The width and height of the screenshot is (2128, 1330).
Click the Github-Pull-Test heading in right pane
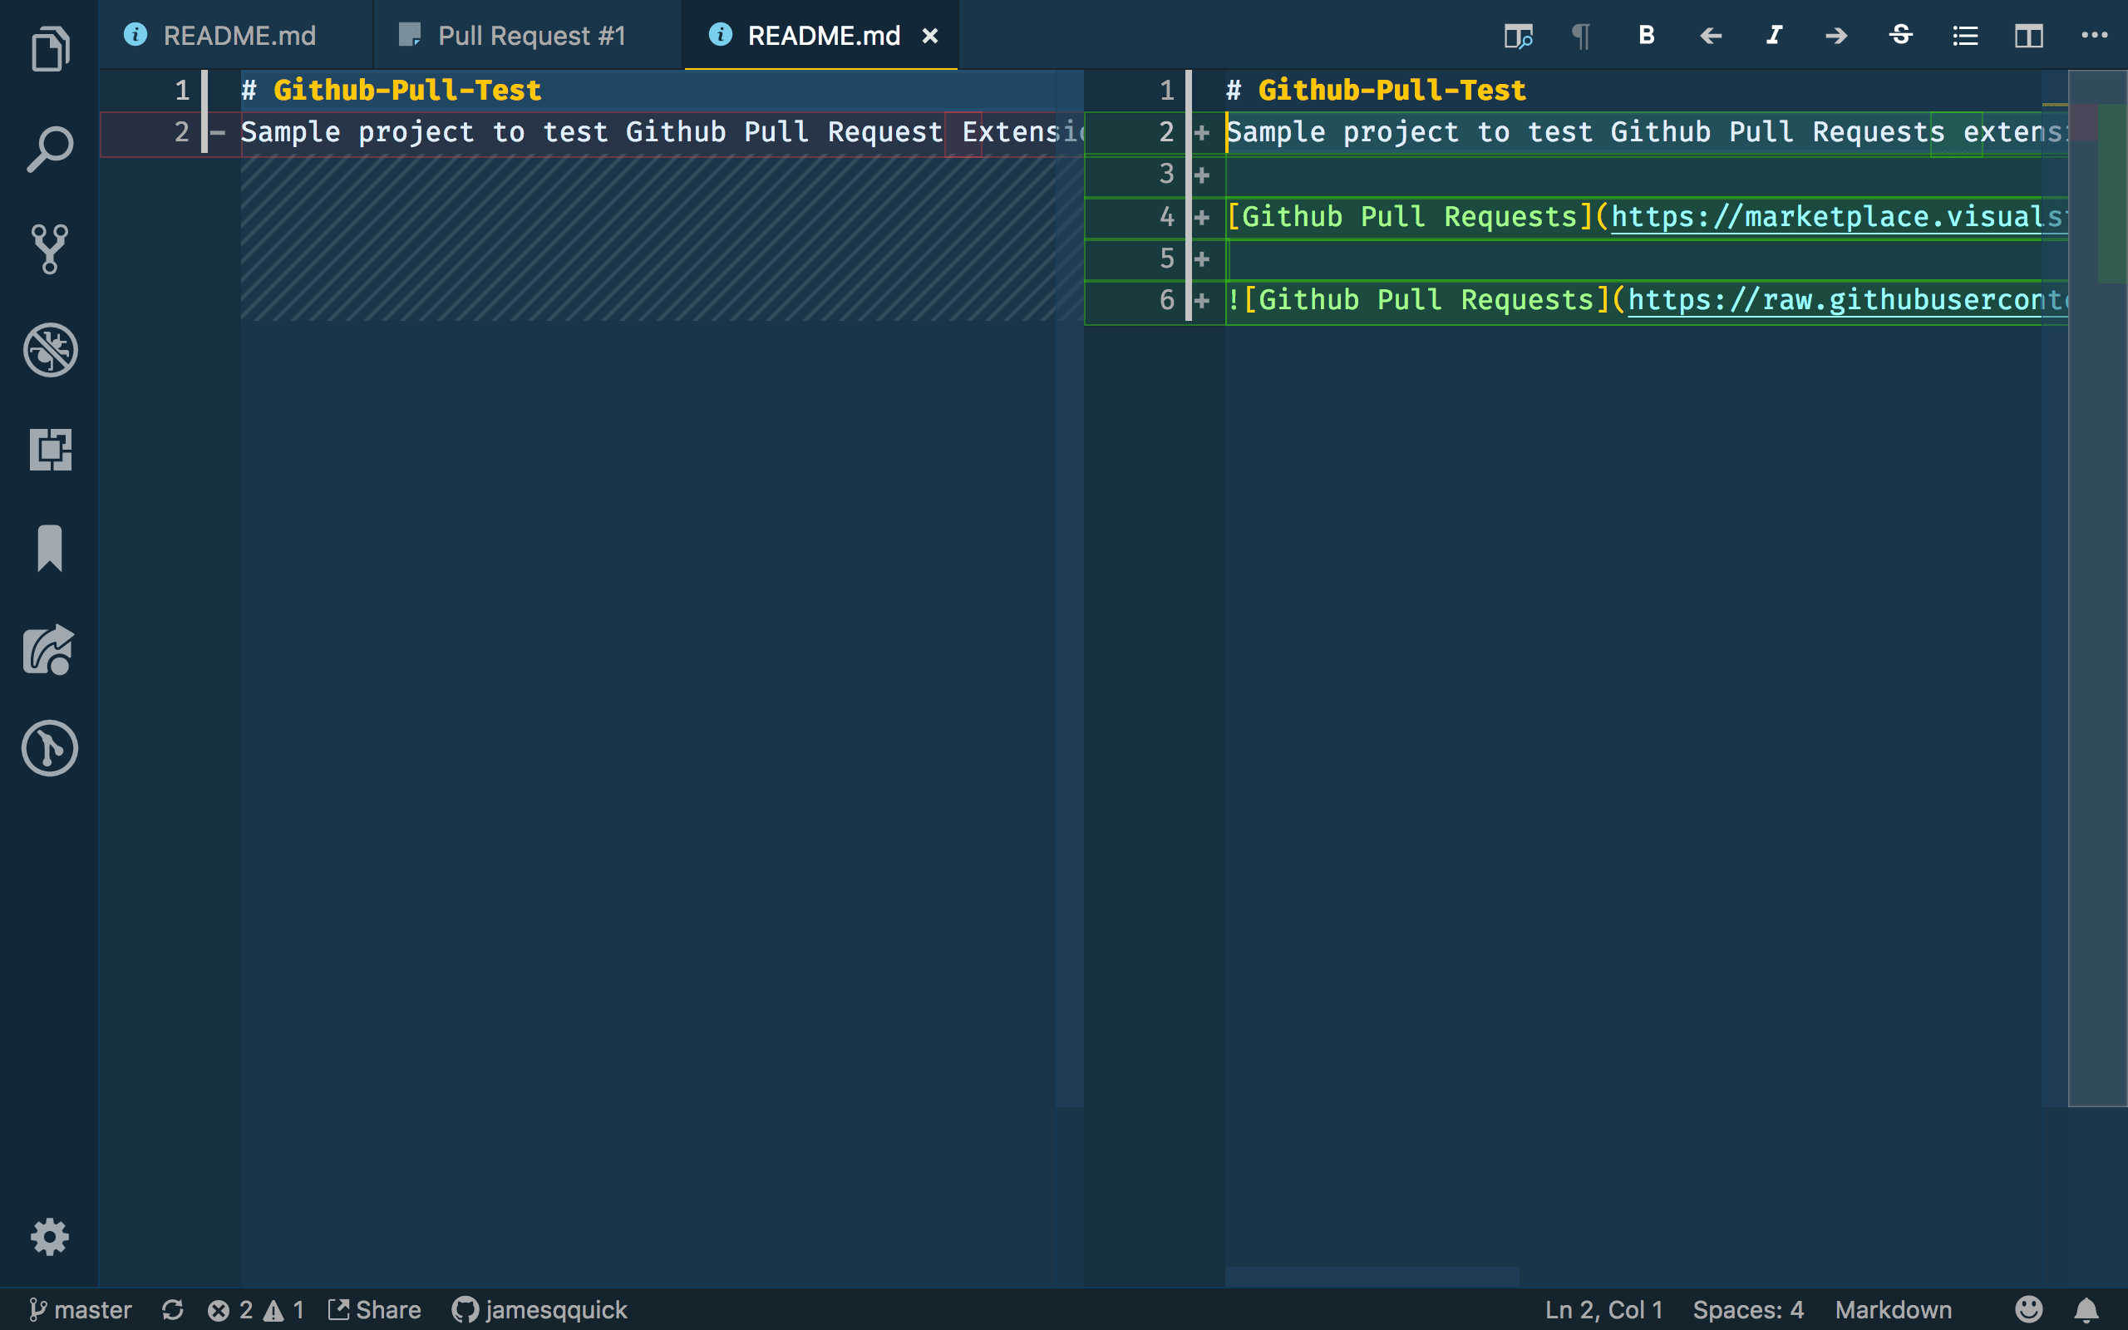point(1392,90)
